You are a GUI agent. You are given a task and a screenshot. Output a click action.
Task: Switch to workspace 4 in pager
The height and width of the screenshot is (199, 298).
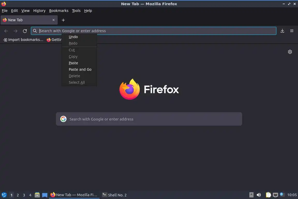tap(30, 195)
